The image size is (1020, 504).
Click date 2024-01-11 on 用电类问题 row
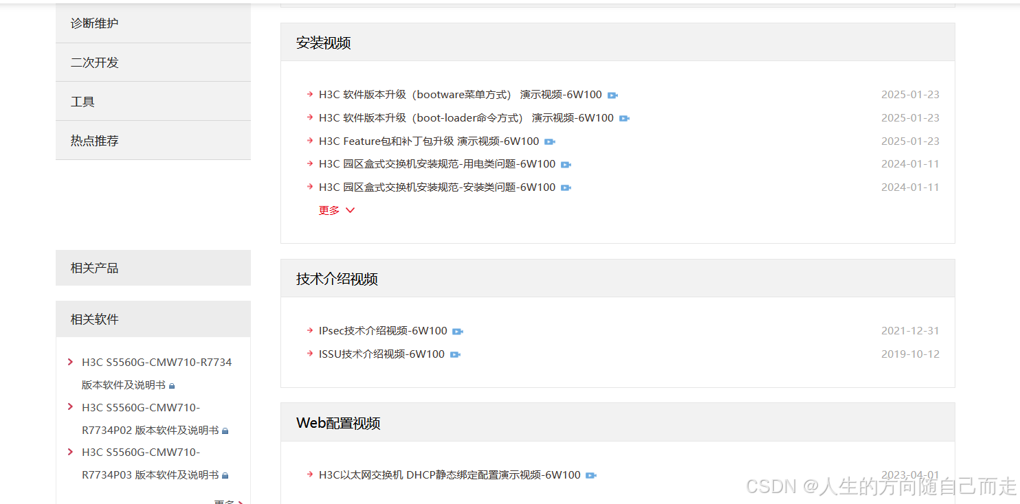point(910,164)
